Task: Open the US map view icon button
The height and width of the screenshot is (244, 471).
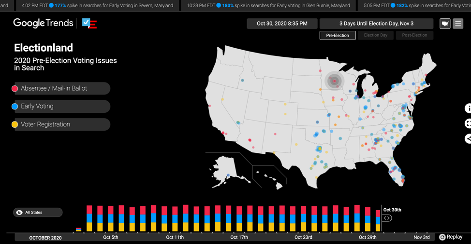Action: [x=445, y=24]
